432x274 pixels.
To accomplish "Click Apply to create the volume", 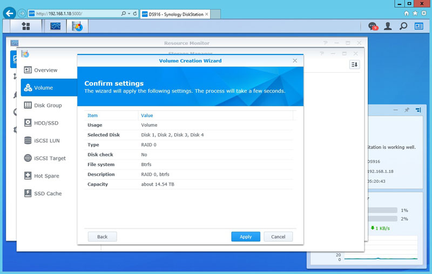I will (246, 237).
